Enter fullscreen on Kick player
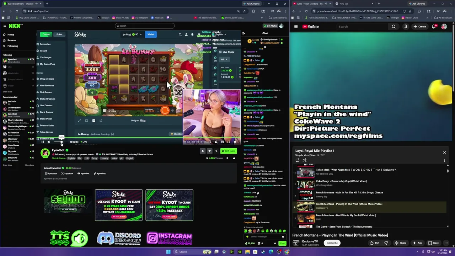The height and width of the screenshot is (256, 455). 229,142
